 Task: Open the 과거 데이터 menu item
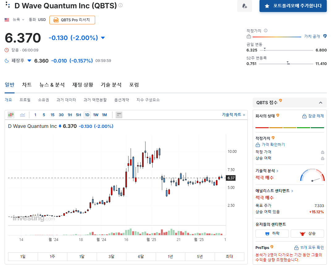69,100
